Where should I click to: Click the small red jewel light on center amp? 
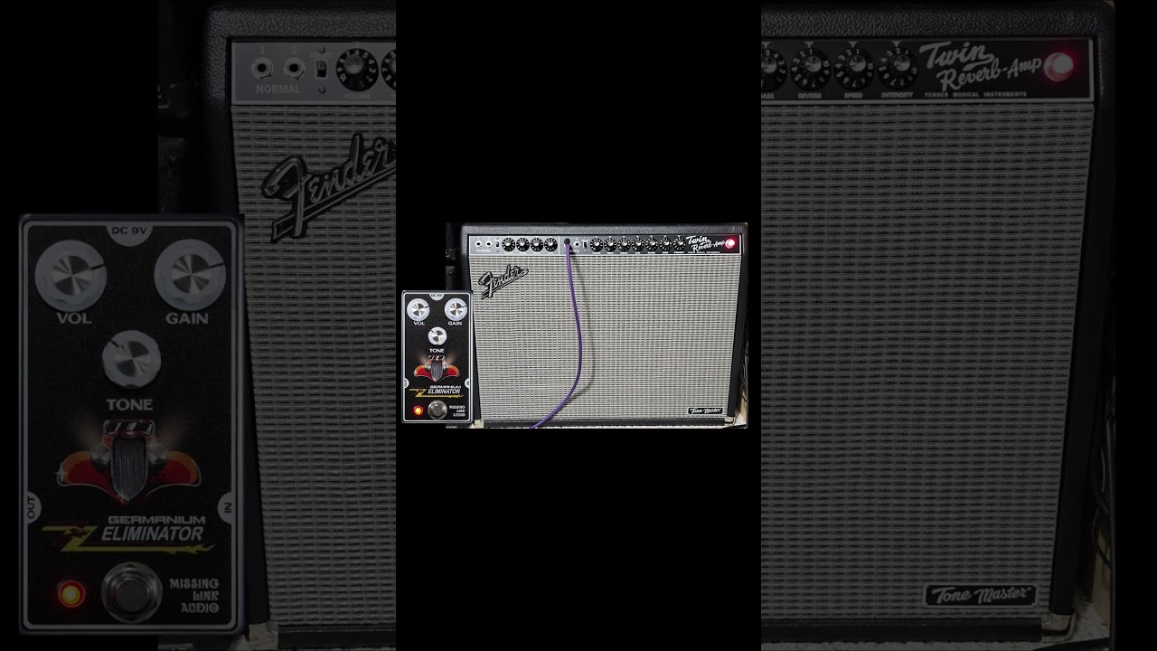(730, 243)
